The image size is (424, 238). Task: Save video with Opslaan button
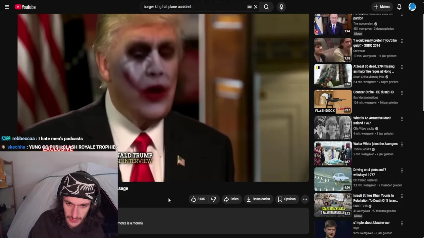click(287, 199)
